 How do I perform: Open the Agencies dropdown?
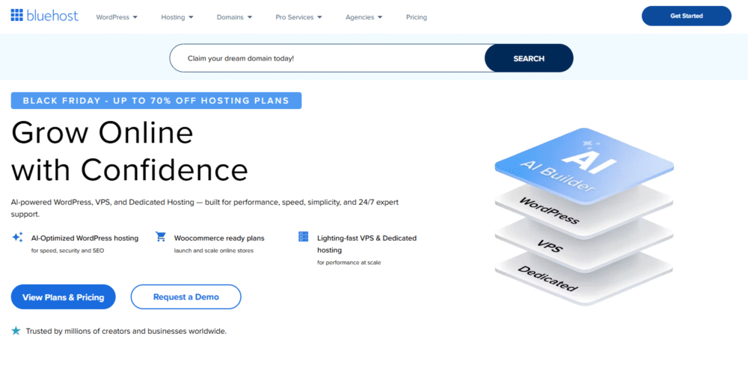tap(364, 17)
